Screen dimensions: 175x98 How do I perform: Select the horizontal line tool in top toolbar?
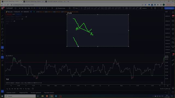[x=92, y=8]
